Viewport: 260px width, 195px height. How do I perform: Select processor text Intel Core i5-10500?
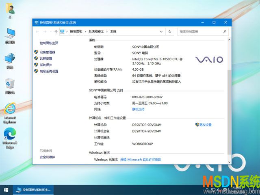point(157,61)
